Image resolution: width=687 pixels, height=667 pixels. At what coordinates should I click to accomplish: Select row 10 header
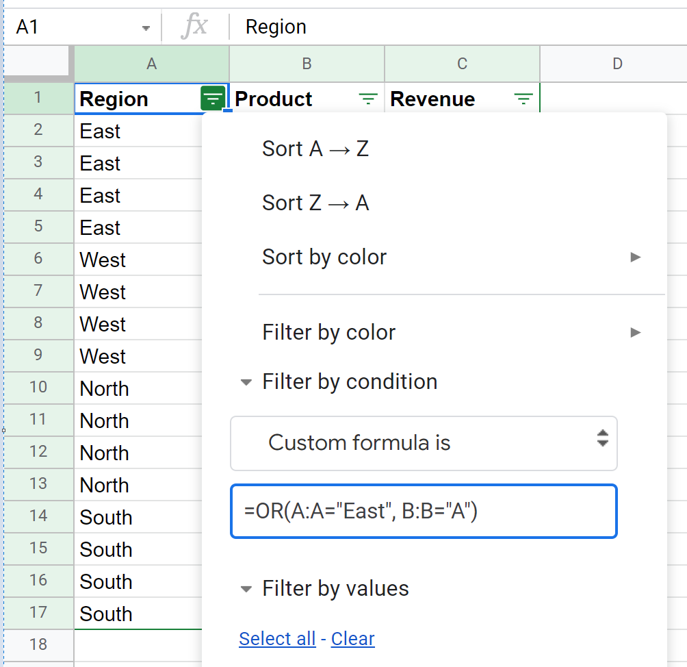coord(38,388)
